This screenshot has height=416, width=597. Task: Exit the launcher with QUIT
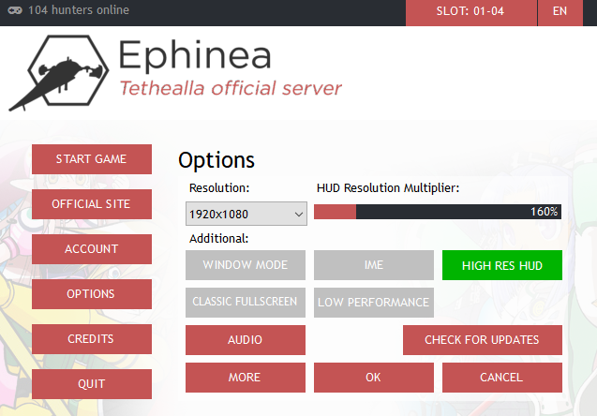(x=92, y=383)
